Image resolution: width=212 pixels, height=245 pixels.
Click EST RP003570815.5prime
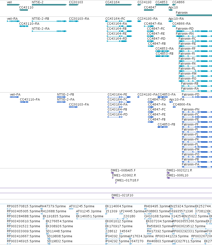click(24, 206)
